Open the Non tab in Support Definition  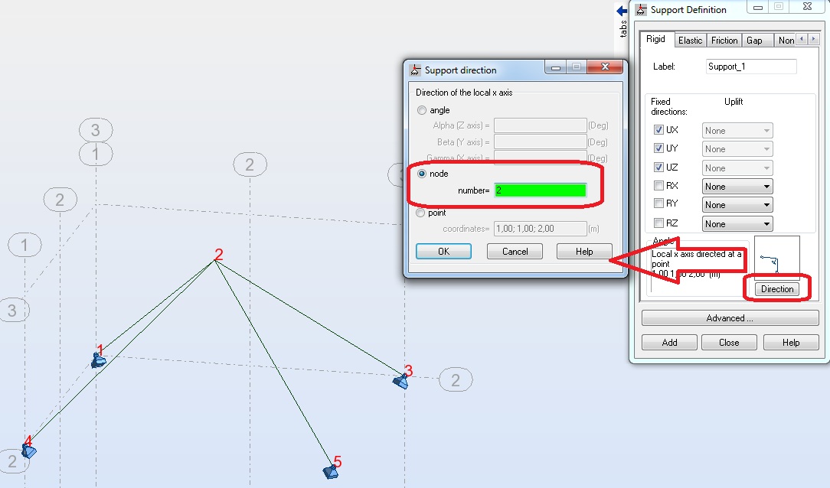pyautogui.click(x=786, y=41)
